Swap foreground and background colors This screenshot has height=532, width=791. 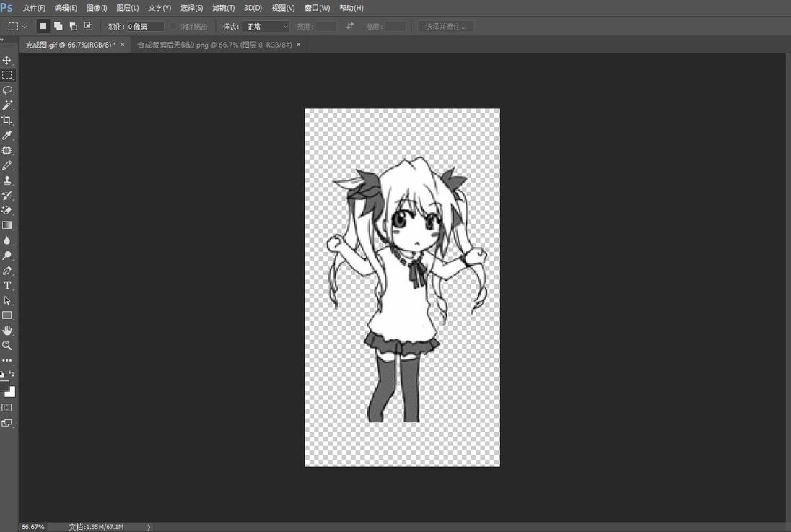click(12, 374)
